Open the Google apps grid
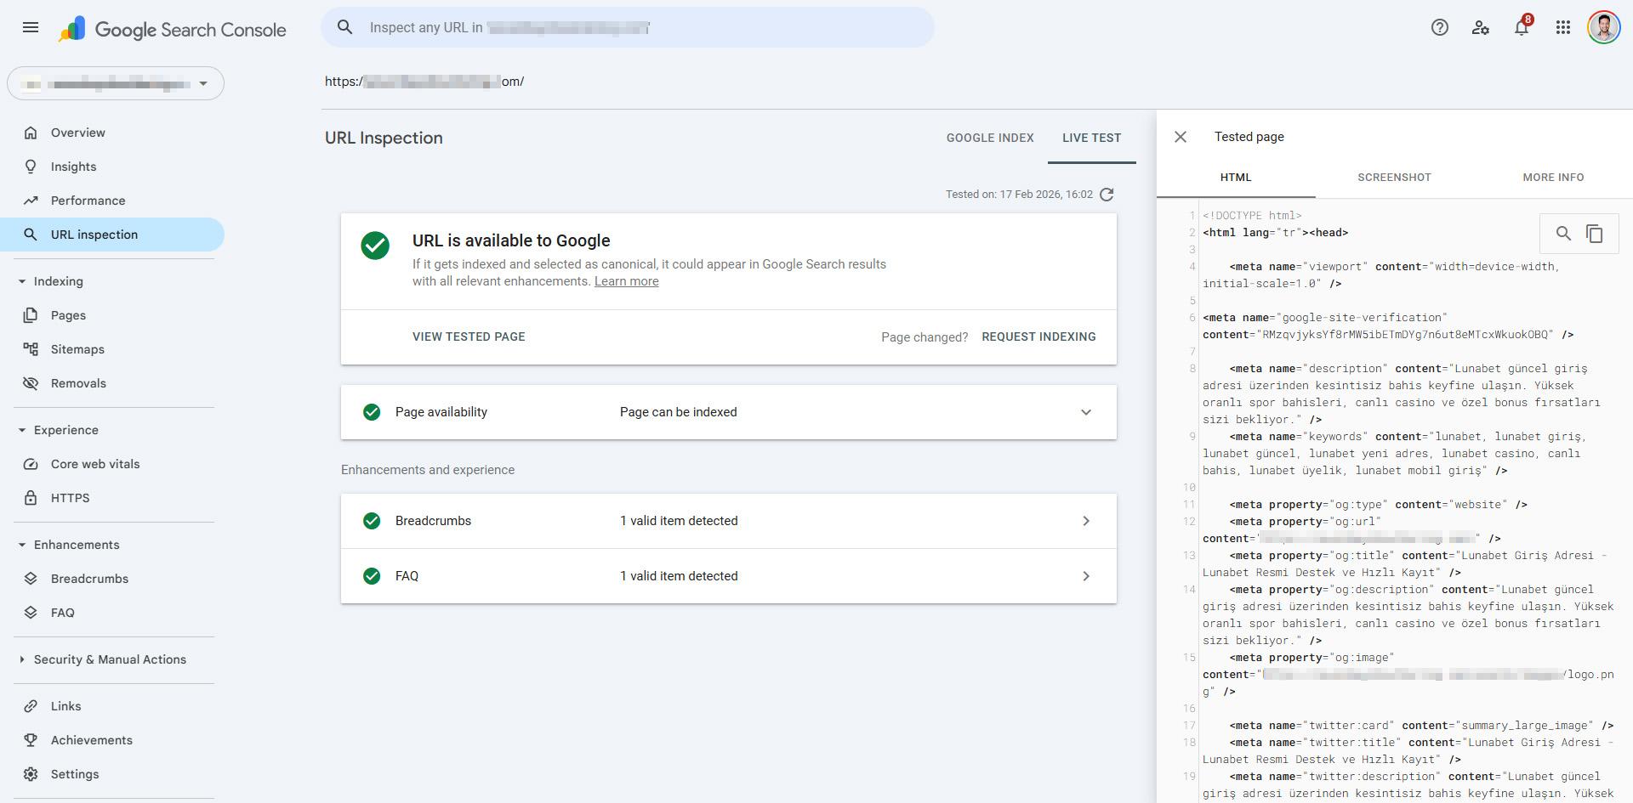Image resolution: width=1633 pixels, height=803 pixels. (x=1562, y=27)
